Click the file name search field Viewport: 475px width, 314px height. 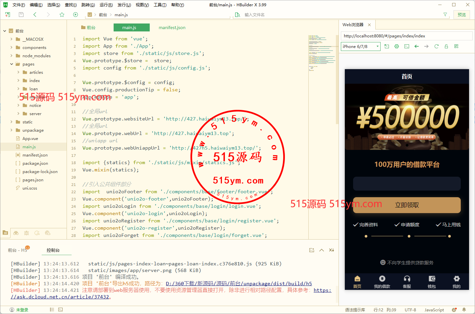(341, 15)
